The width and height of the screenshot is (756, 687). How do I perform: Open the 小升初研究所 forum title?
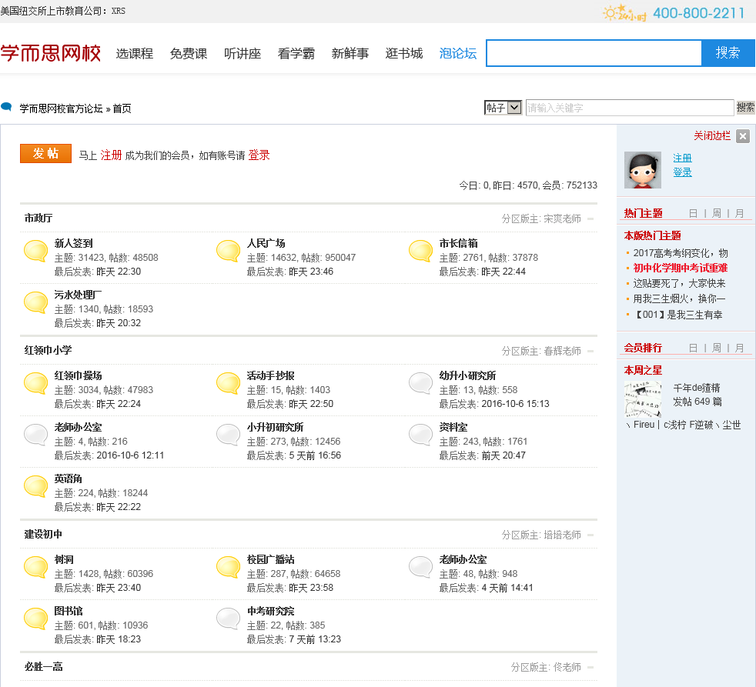click(x=276, y=427)
